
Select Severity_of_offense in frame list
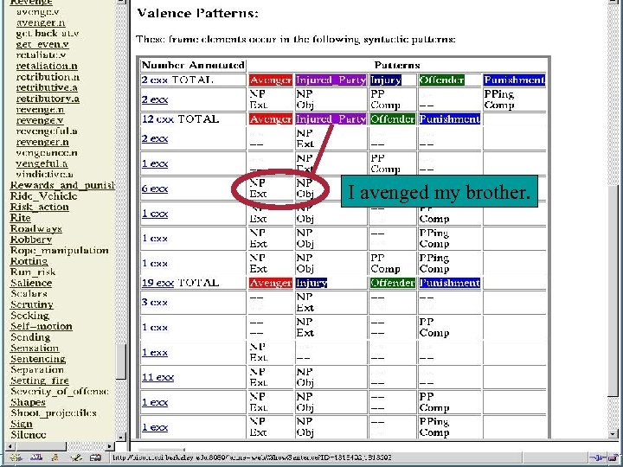[59, 392]
